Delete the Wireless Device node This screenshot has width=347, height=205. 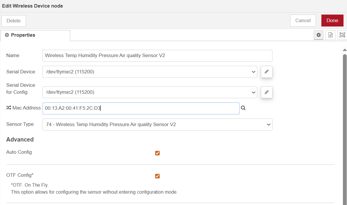coord(14,21)
